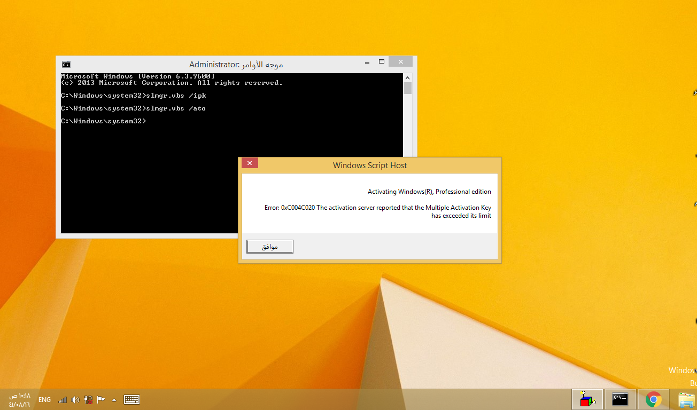
Task: Click the 'has exceeded its limit' text
Action: [461, 216]
